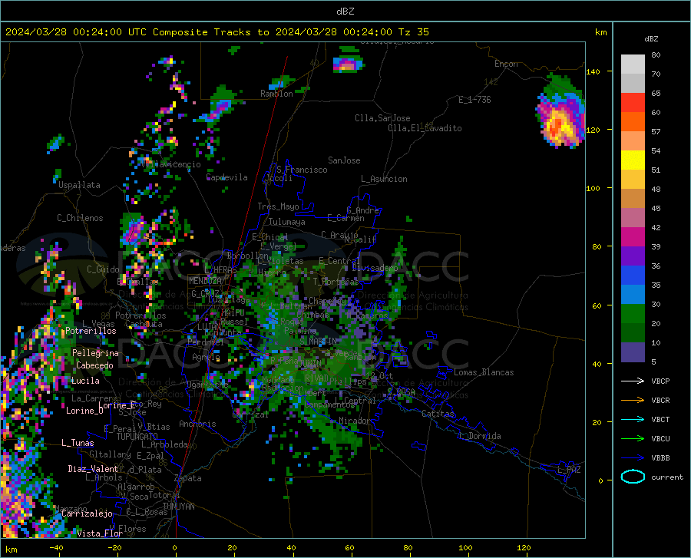Pick the magenta 39-42 dBZ legend swatch

pos(633,237)
